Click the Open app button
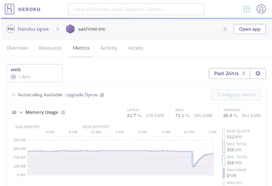 tap(249, 29)
